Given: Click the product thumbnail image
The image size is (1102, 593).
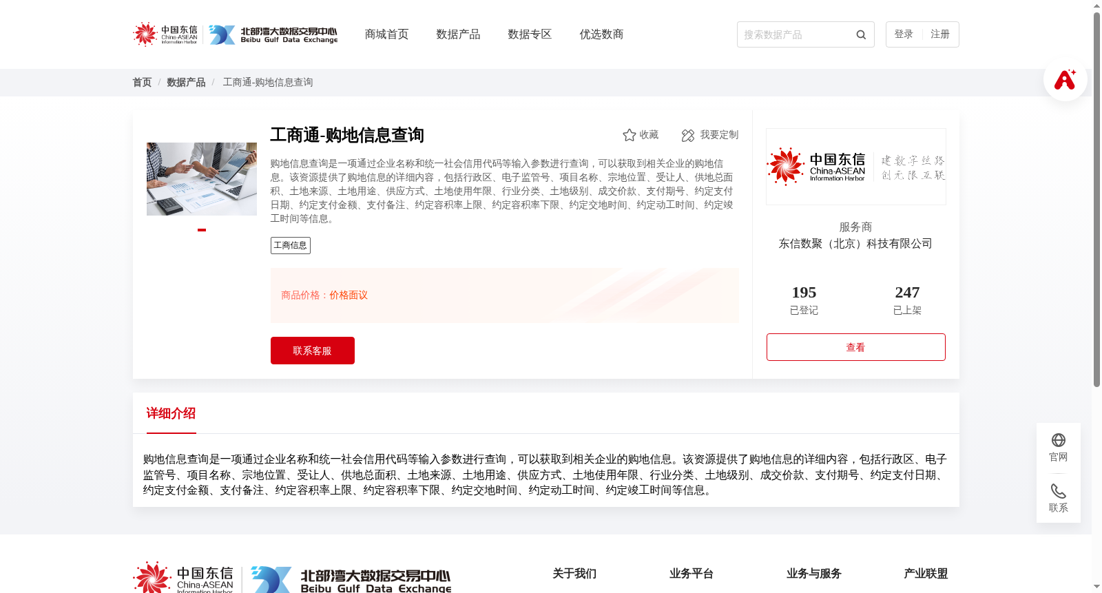Looking at the screenshot, I should pos(202,179).
